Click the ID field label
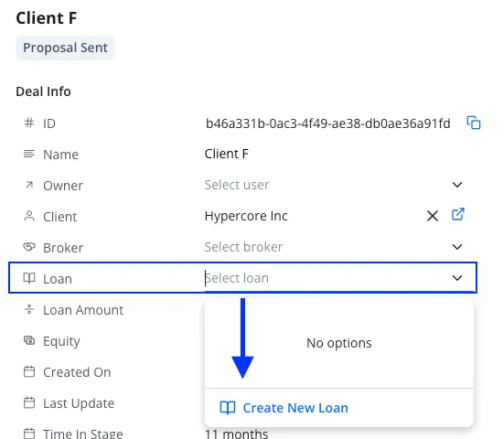This screenshot has width=503, height=439. coord(49,123)
